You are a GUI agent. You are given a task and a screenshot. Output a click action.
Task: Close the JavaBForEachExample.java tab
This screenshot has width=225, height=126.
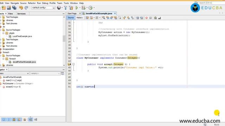point(115,13)
